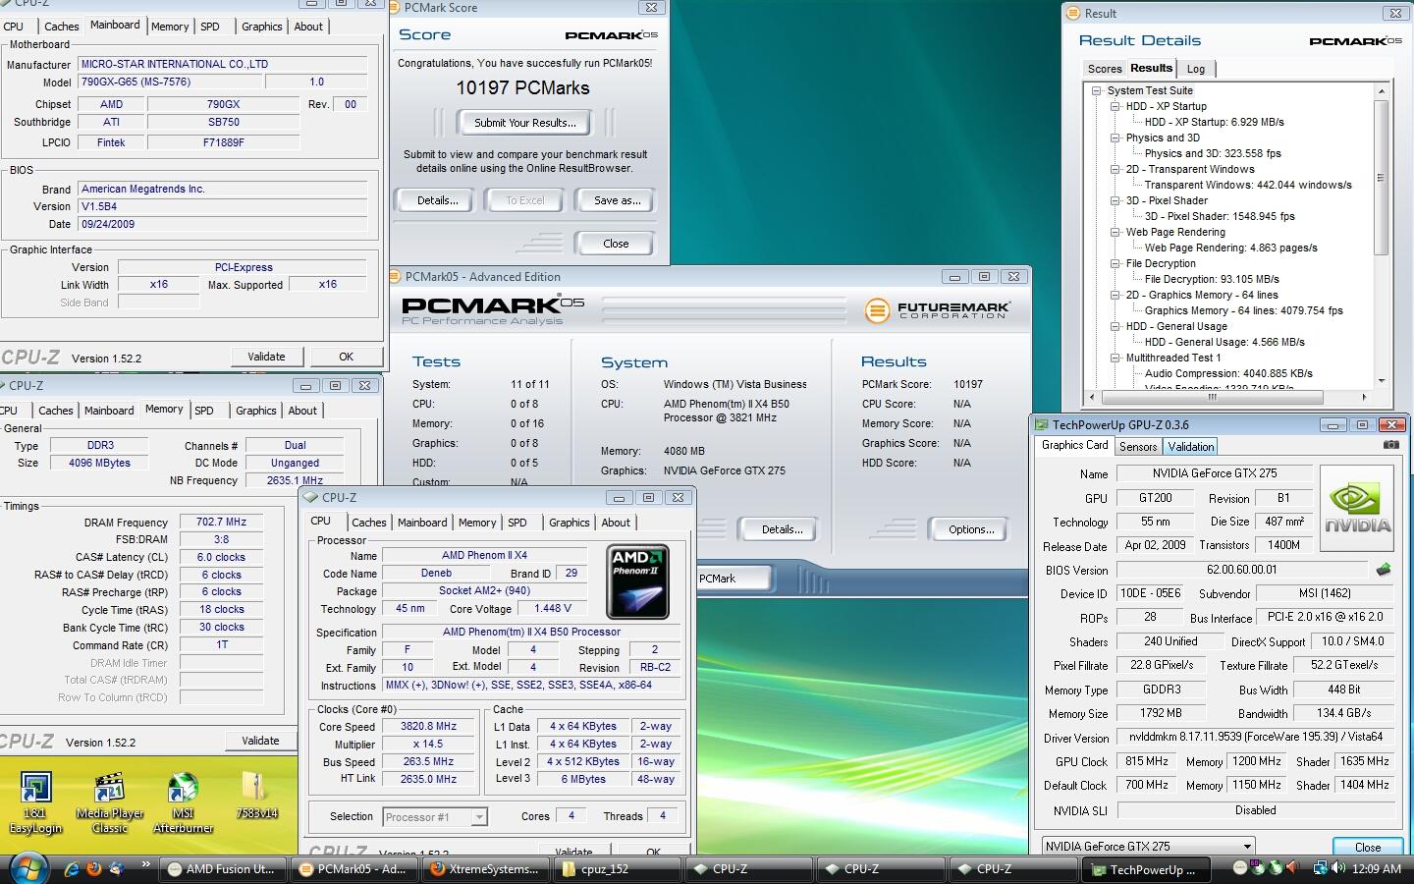1414x884 pixels.
Task: Open the MSI Afterburner desktop shortcut
Action: coord(184,803)
